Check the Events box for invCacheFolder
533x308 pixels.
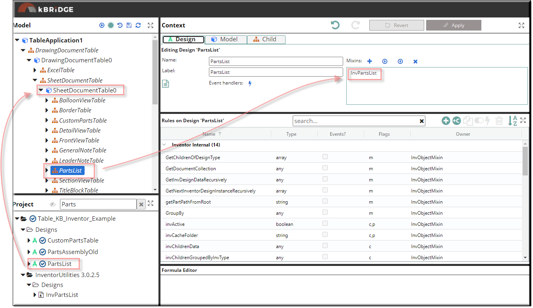click(325, 235)
